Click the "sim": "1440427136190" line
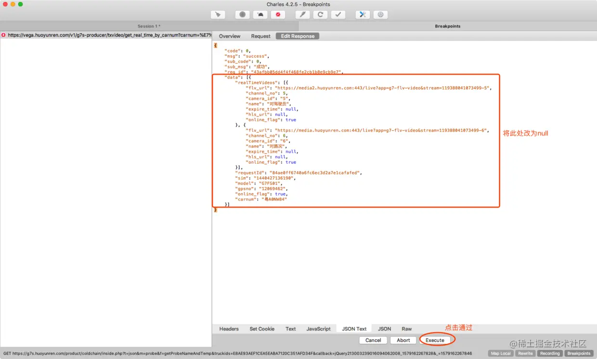This screenshot has height=359, width=597. coord(265,178)
